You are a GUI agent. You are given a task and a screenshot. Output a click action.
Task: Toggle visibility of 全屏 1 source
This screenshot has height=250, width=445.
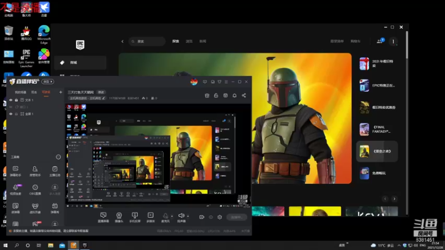tap(11, 114)
